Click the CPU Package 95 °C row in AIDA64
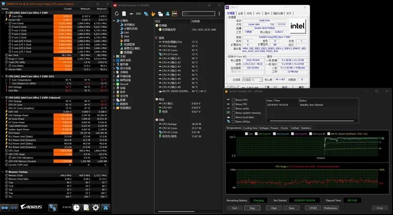Screen dimensions: 393x215 click(x=189, y=46)
